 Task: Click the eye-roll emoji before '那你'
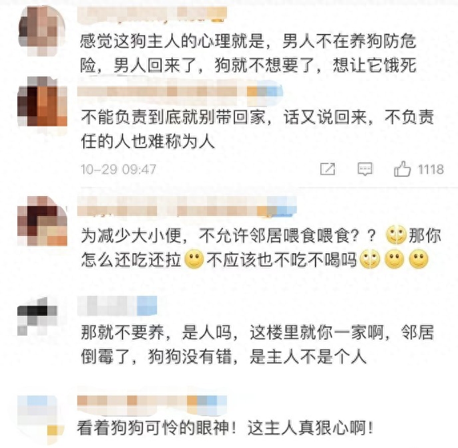(396, 235)
